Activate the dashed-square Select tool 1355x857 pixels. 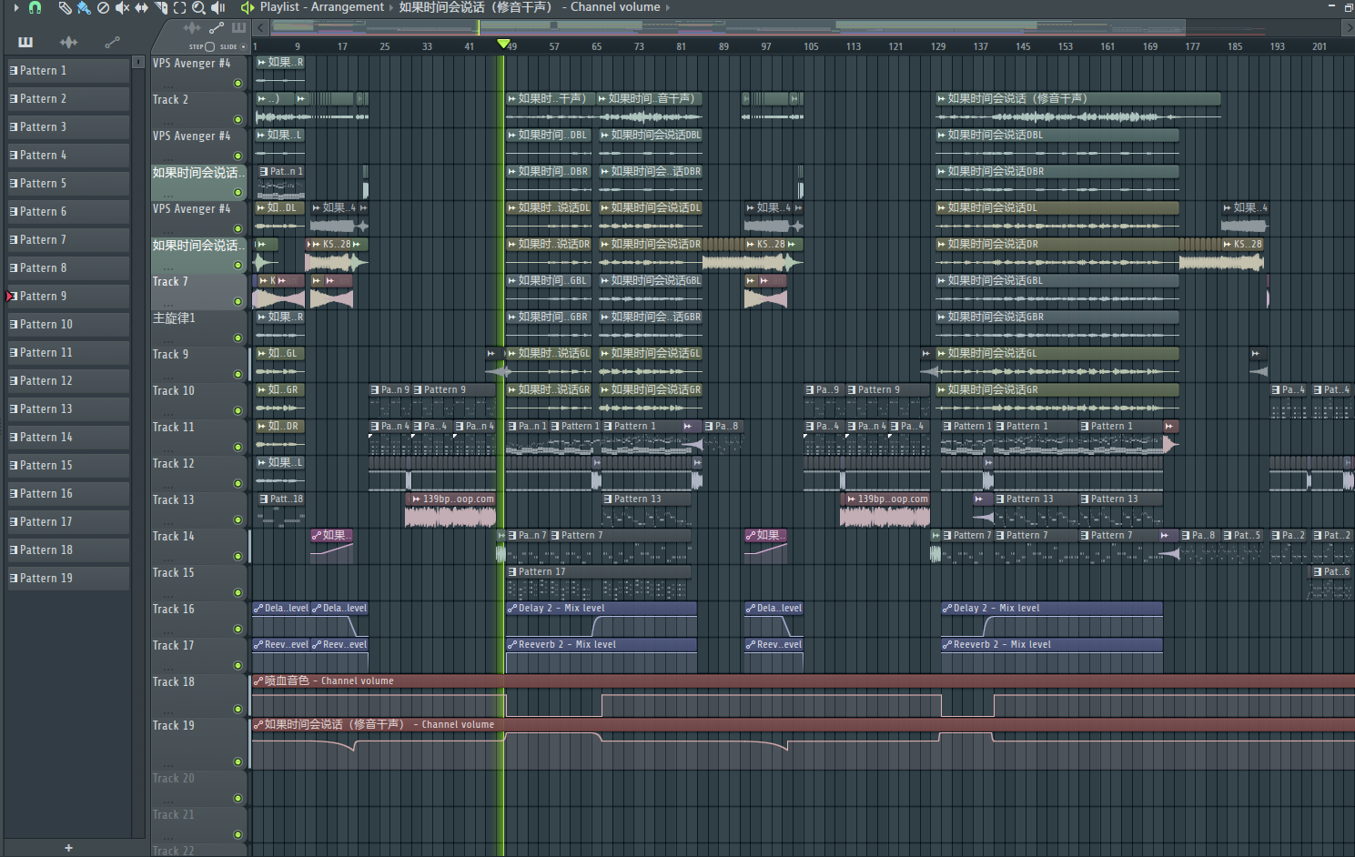[x=179, y=7]
